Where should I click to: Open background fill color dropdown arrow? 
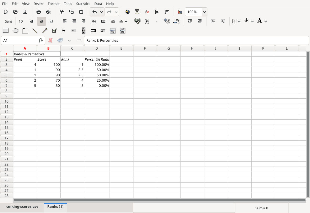click(x=252, y=21)
